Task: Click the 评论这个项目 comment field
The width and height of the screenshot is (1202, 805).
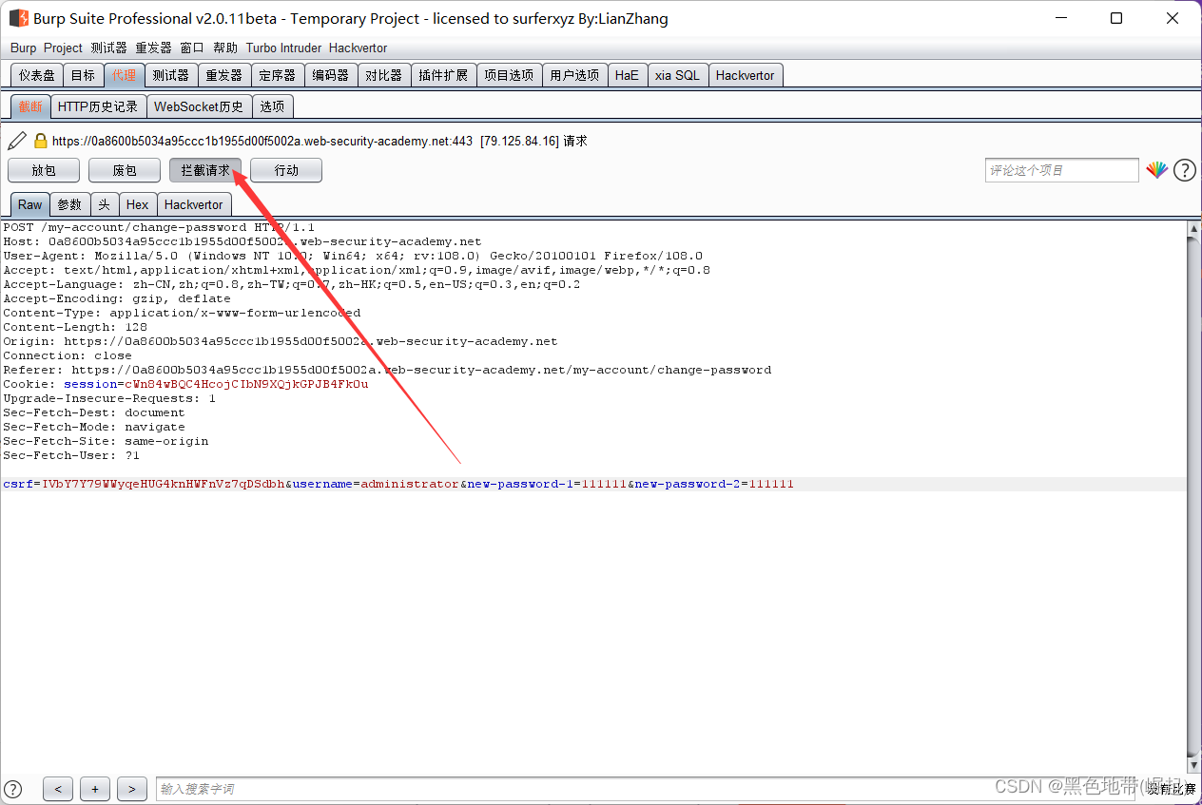Action: (1061, 170)
